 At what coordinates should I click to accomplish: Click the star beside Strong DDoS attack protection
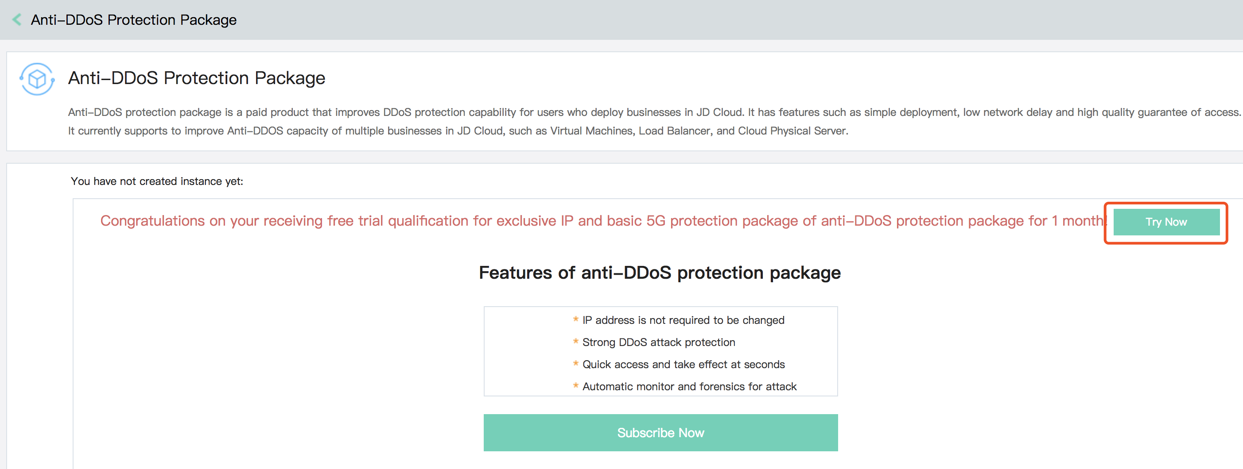(575, 341)
